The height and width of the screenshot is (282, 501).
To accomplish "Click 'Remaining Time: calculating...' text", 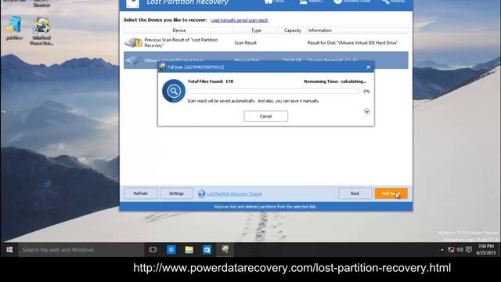I will 335,81.
